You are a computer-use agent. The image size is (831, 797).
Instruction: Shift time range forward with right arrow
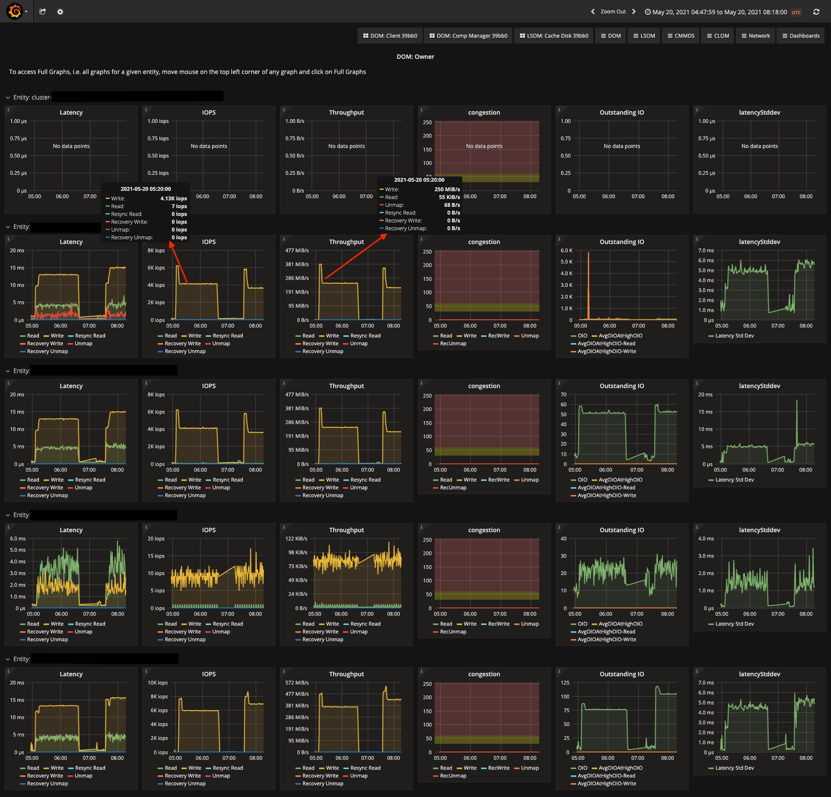coord(634,12)
